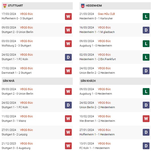
Task: Select the STUTTGART section header
Action: 16,6
